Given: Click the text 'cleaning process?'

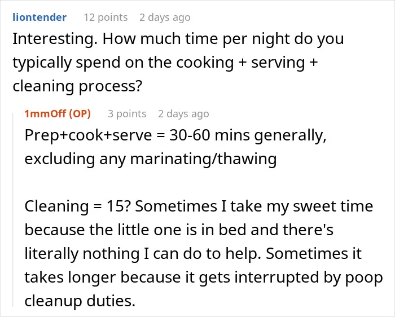Looking at the screenshot, I should [77, 86].
